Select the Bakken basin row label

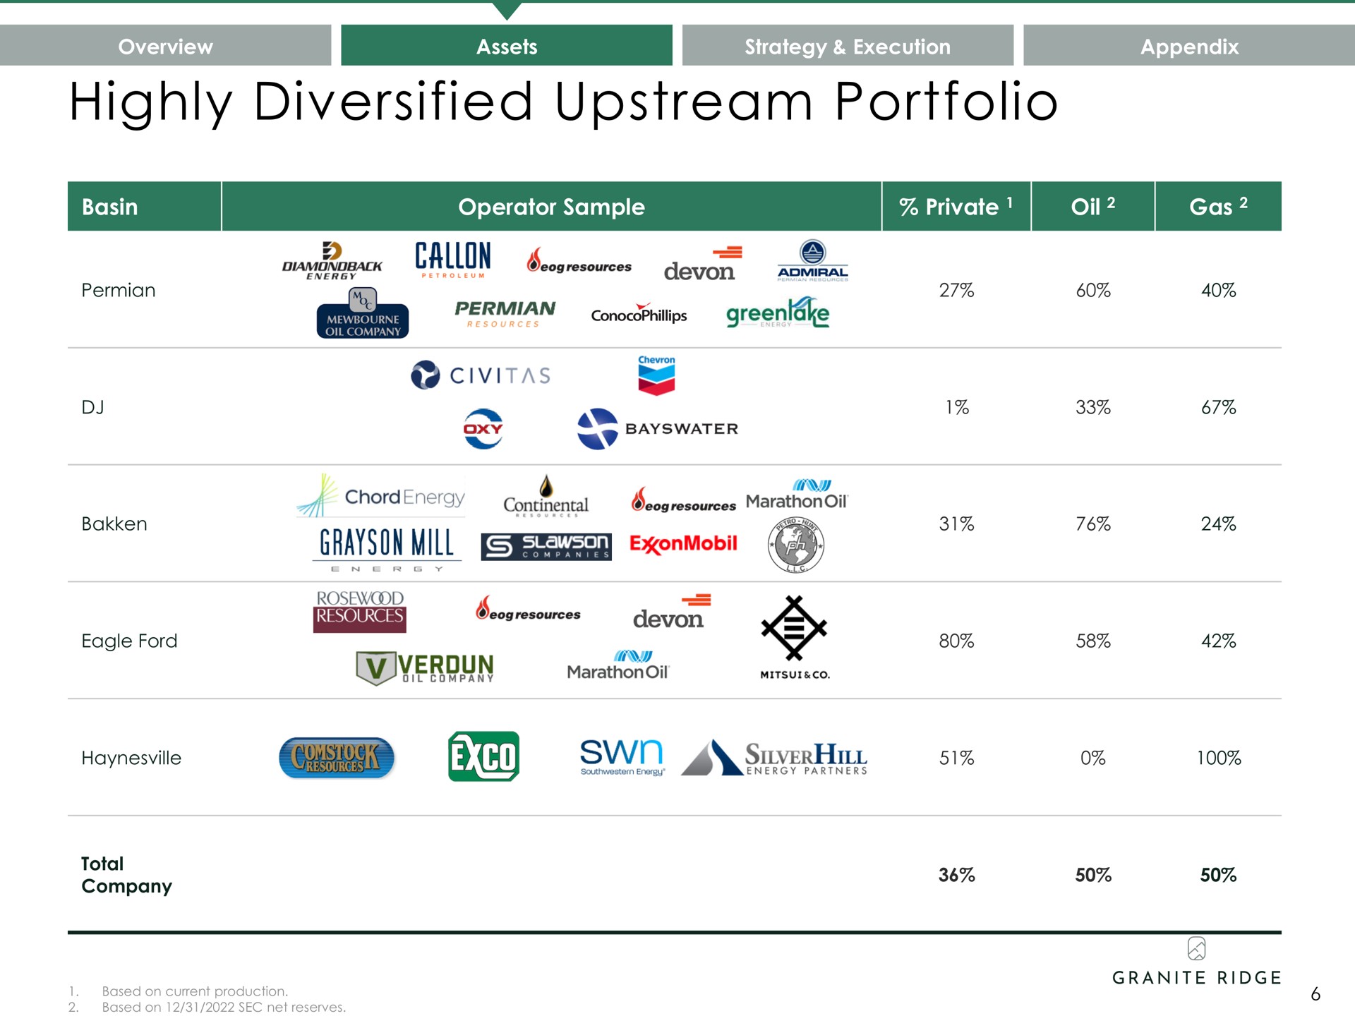tap(114, 524)
